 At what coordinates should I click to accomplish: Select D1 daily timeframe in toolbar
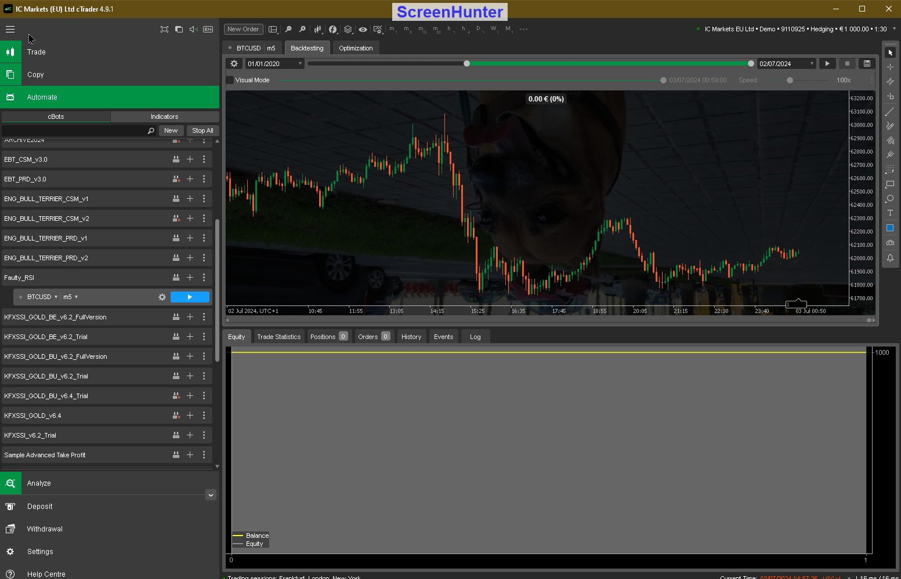(479, 29)
